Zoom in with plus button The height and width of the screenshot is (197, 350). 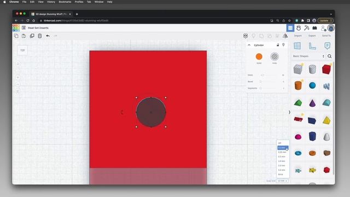click(18, 78)
